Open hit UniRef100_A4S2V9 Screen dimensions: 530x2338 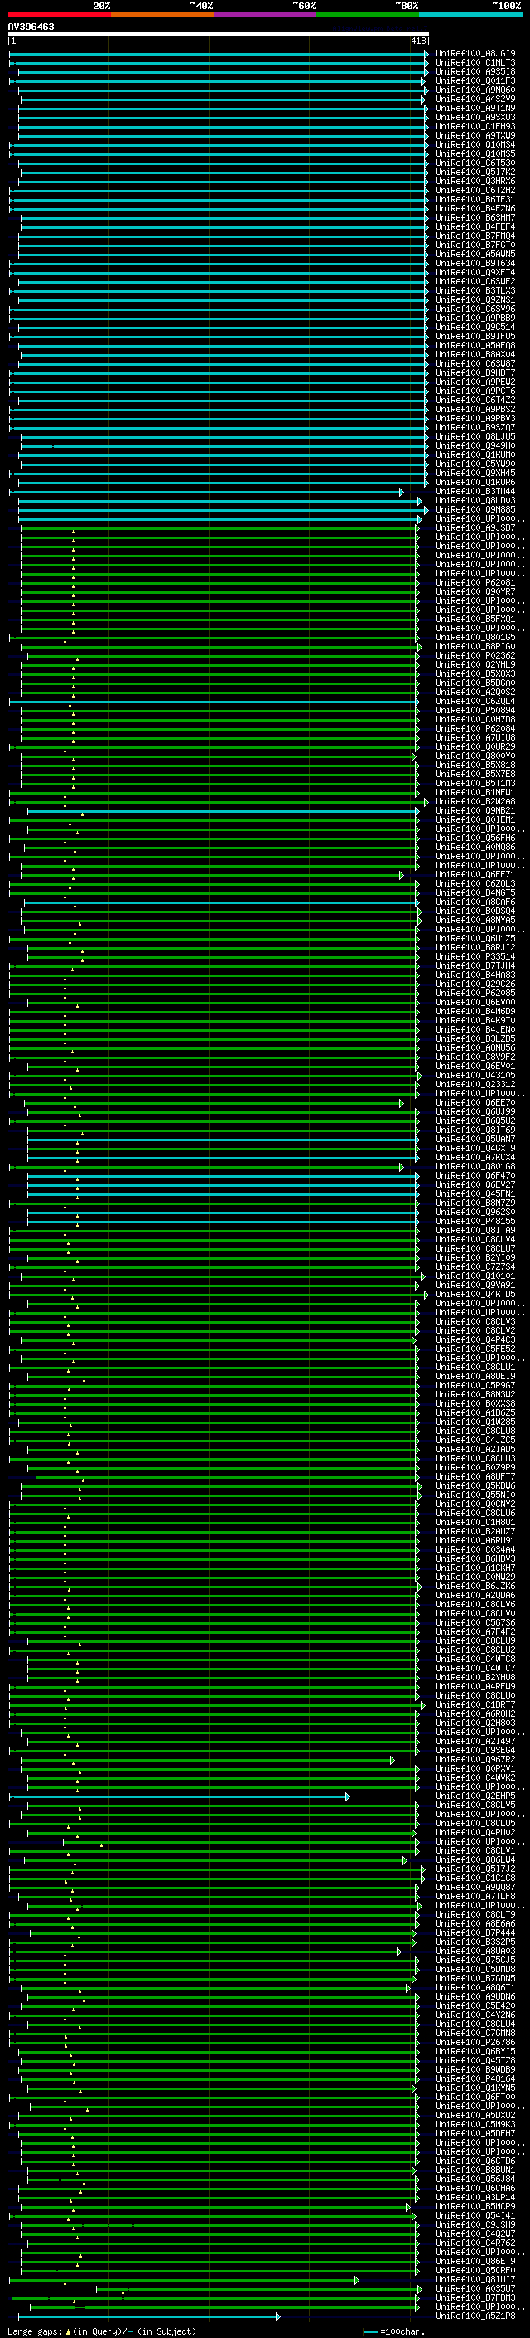coord(475,99)
